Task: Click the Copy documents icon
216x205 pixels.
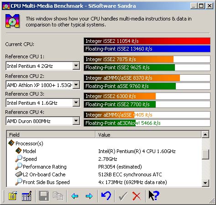Action: click(58, 196)
